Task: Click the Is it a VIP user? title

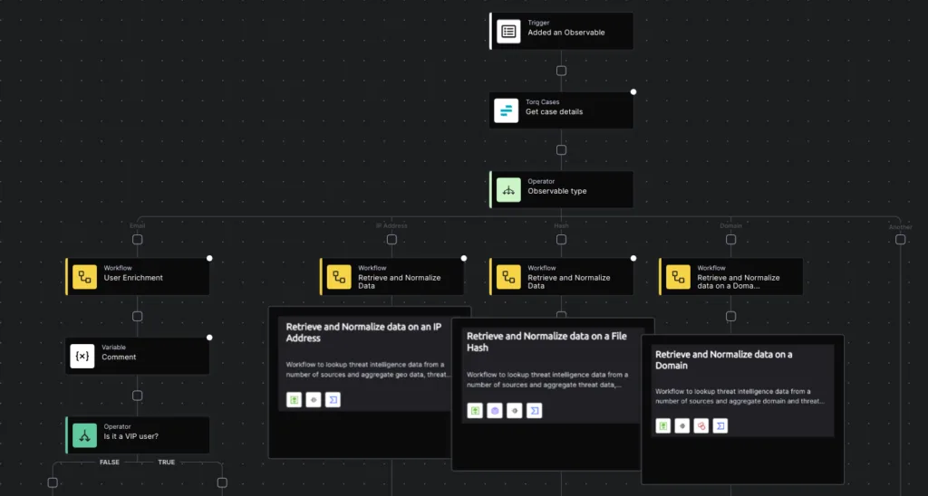Action: pos(130,436)
